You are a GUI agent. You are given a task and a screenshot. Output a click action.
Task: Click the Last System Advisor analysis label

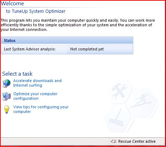click(x=30, y=49)
